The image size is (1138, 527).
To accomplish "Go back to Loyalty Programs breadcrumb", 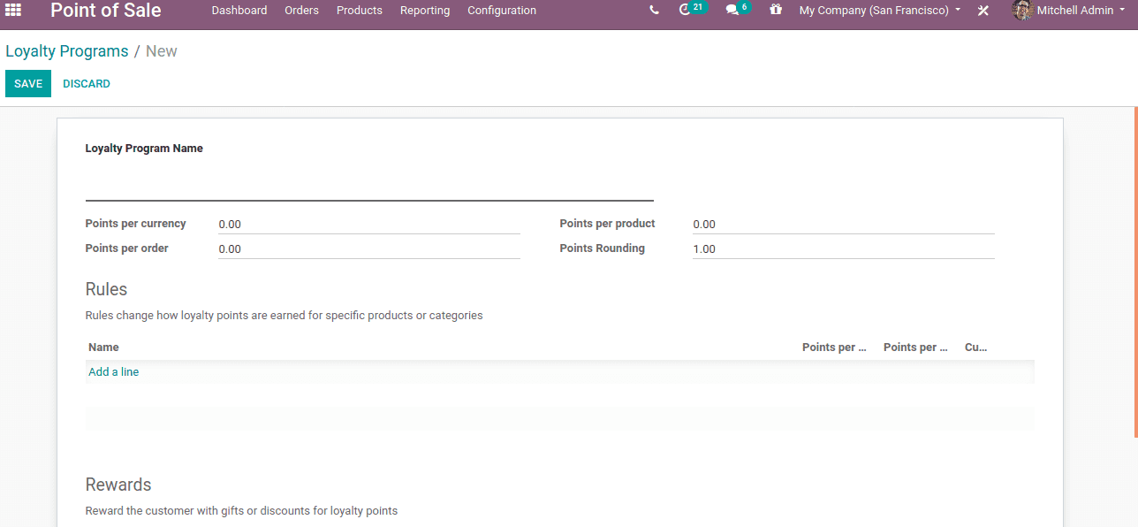I will pyautogui.click(x=67, y=51).
